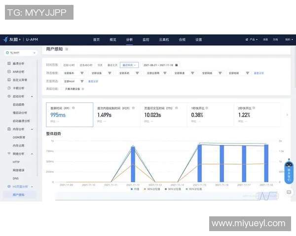Click 重置全部 link beside 全部Host
The height and width of the screenshot is (236, 296).
tap(93, 81)
